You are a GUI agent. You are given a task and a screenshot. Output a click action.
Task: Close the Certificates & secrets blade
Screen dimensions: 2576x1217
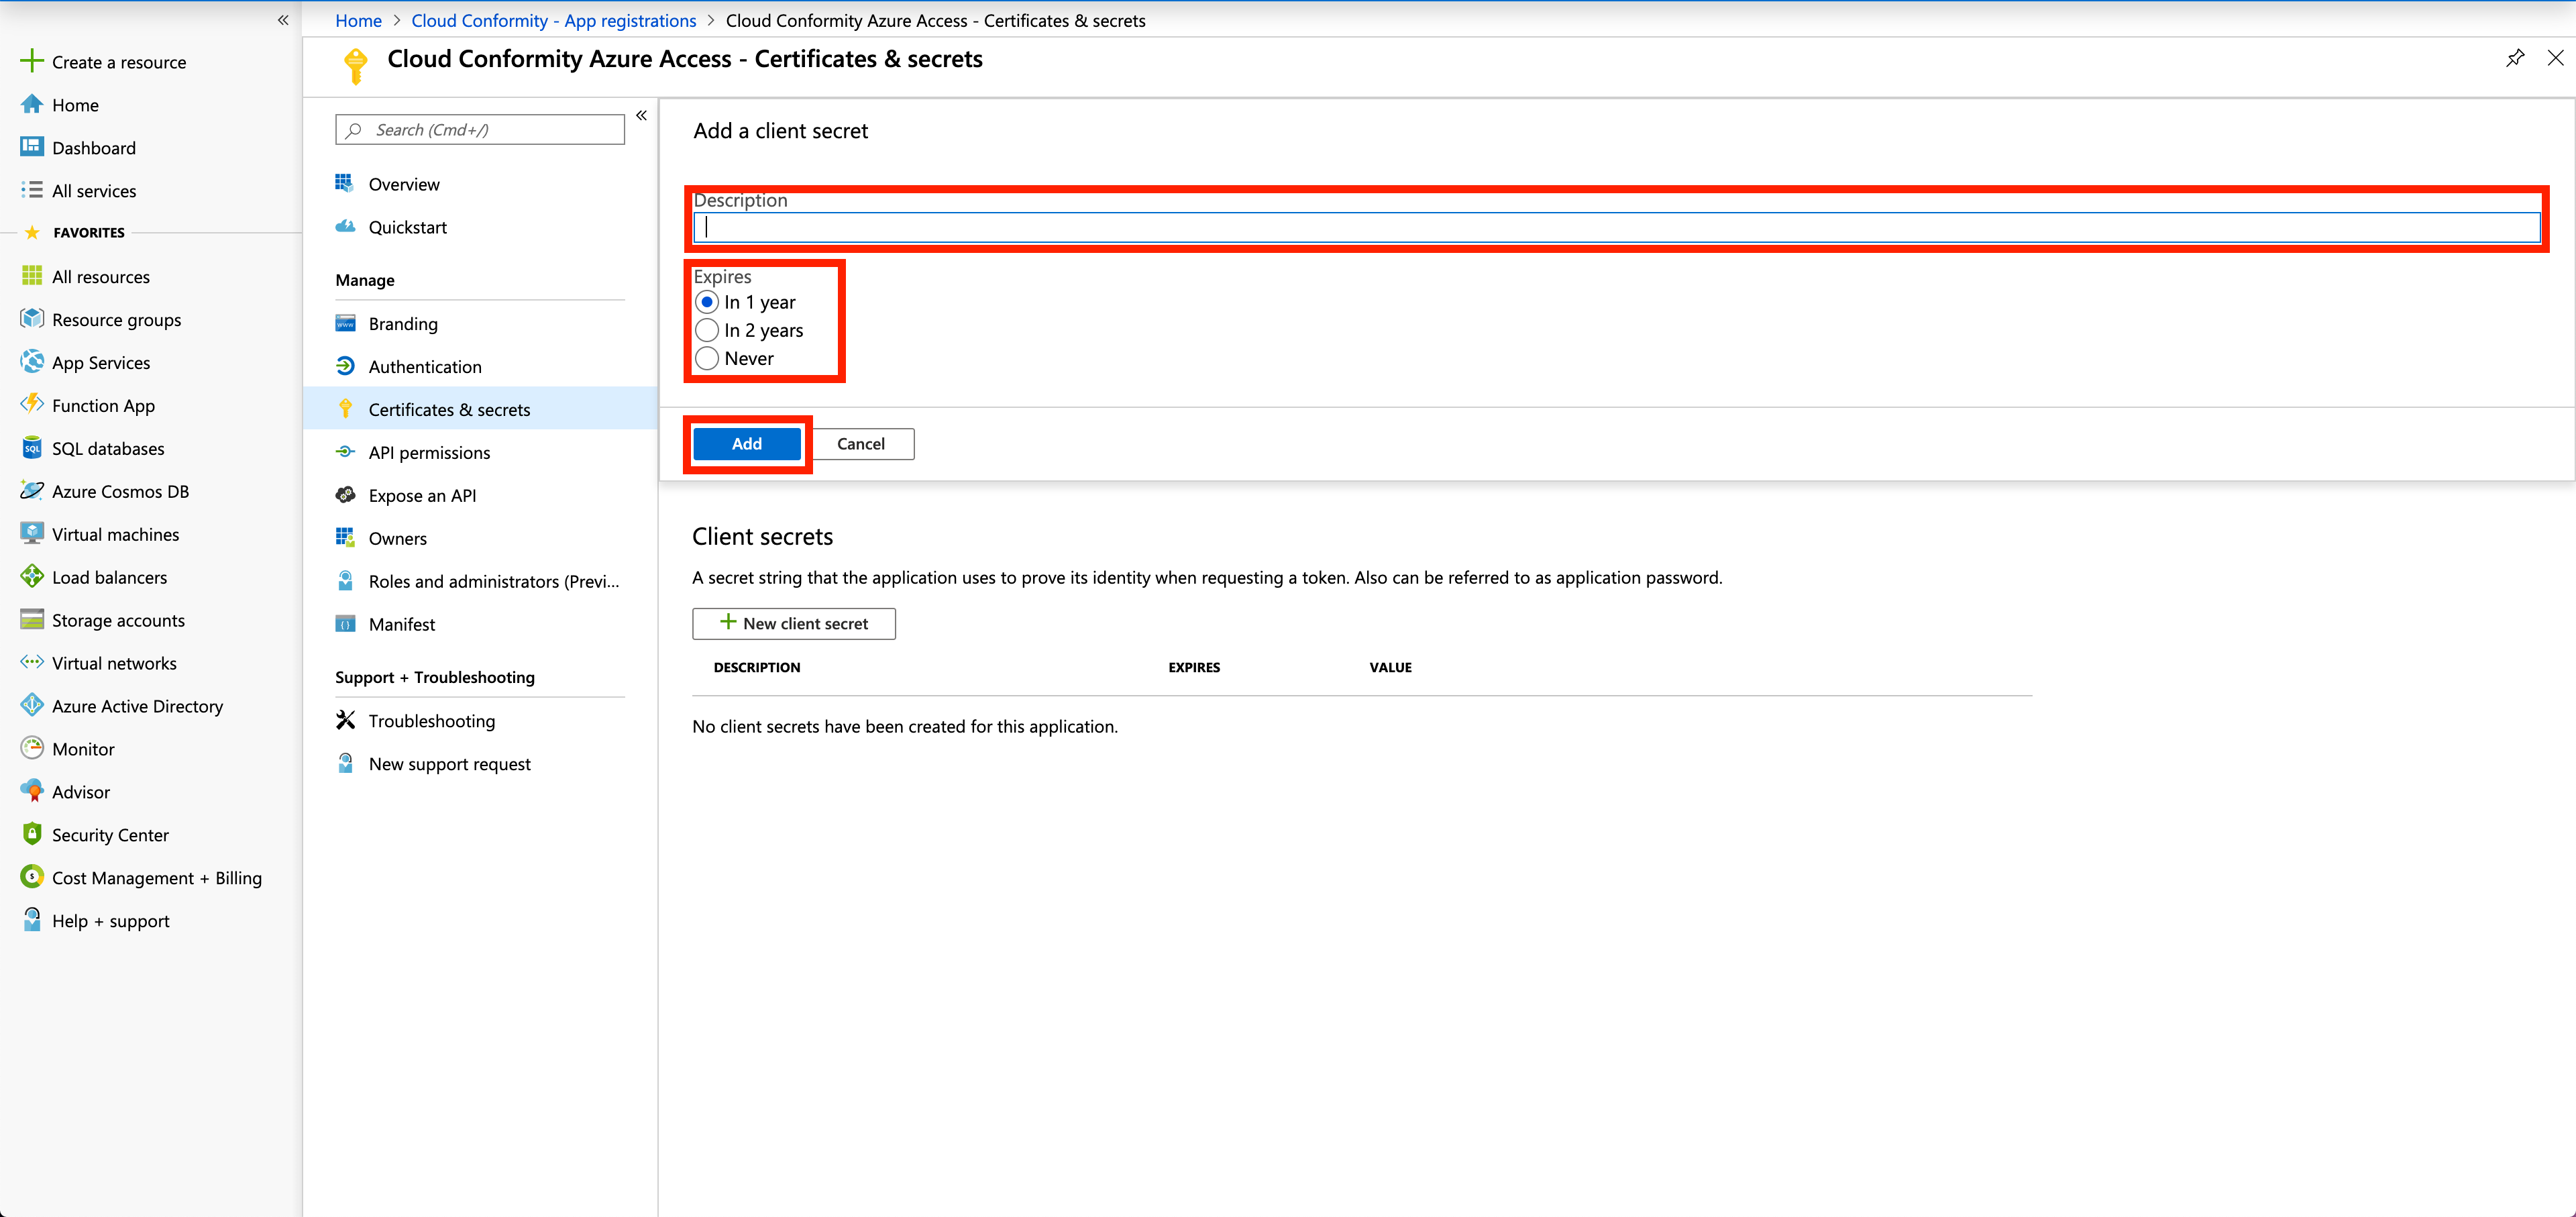click(x=2555, y=58)
